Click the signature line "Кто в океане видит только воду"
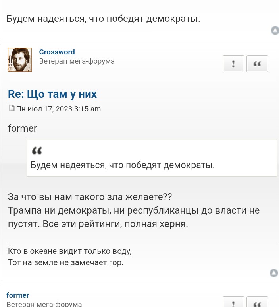The height and width of the screenshot is (307, 279). point(69,251)
